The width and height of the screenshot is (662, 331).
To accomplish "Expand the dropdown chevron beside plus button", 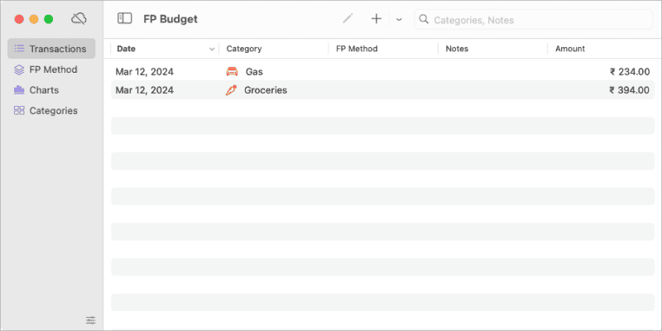I will point(399,19).
